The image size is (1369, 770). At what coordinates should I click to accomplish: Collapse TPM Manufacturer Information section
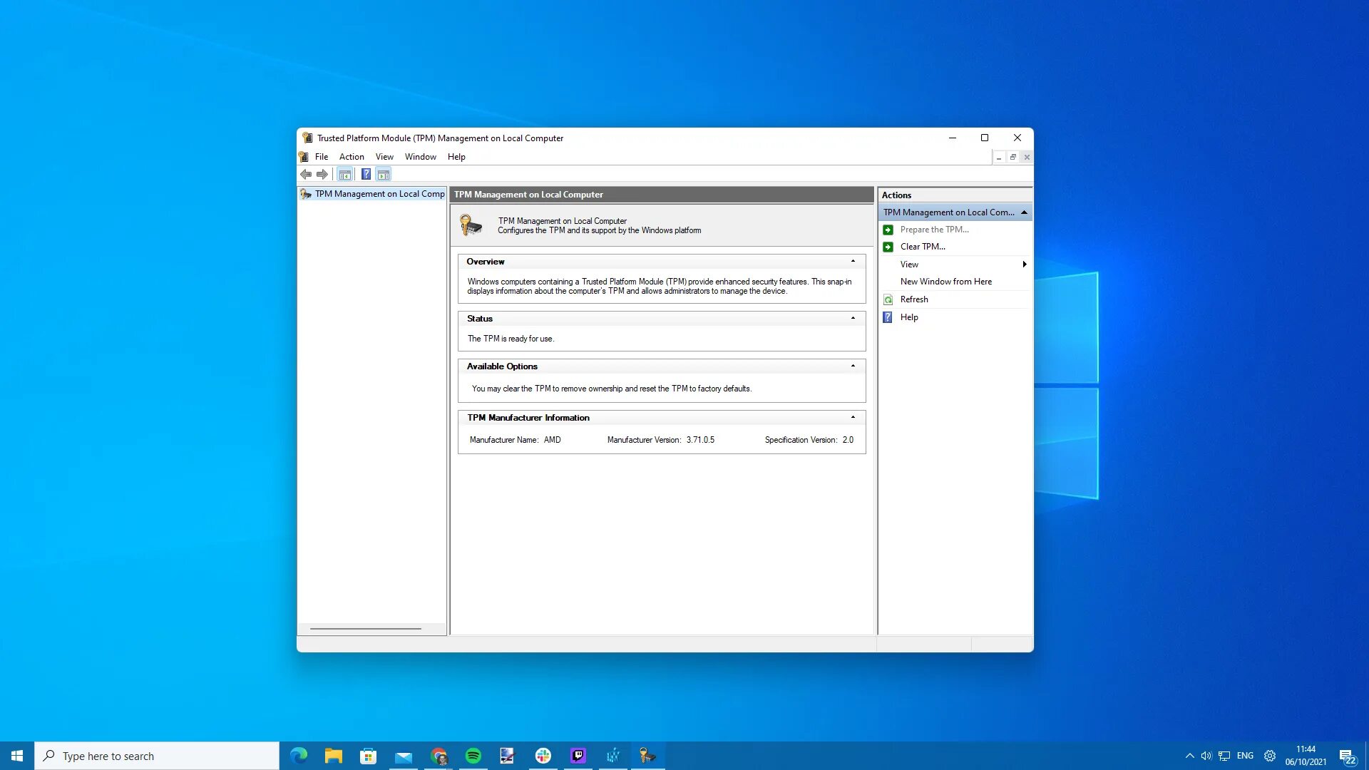click(853, 418)
